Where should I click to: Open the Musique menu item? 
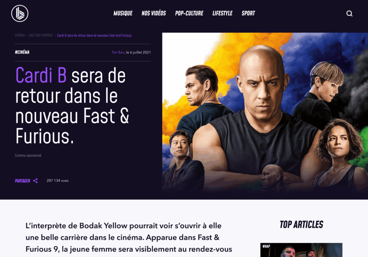(123, 13)
